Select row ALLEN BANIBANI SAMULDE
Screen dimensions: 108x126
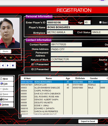click(x=64, y=88)
